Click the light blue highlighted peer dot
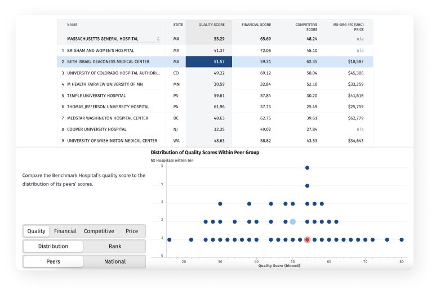The width and height of the screenshot is (436, 294). (x=293, y=222)
